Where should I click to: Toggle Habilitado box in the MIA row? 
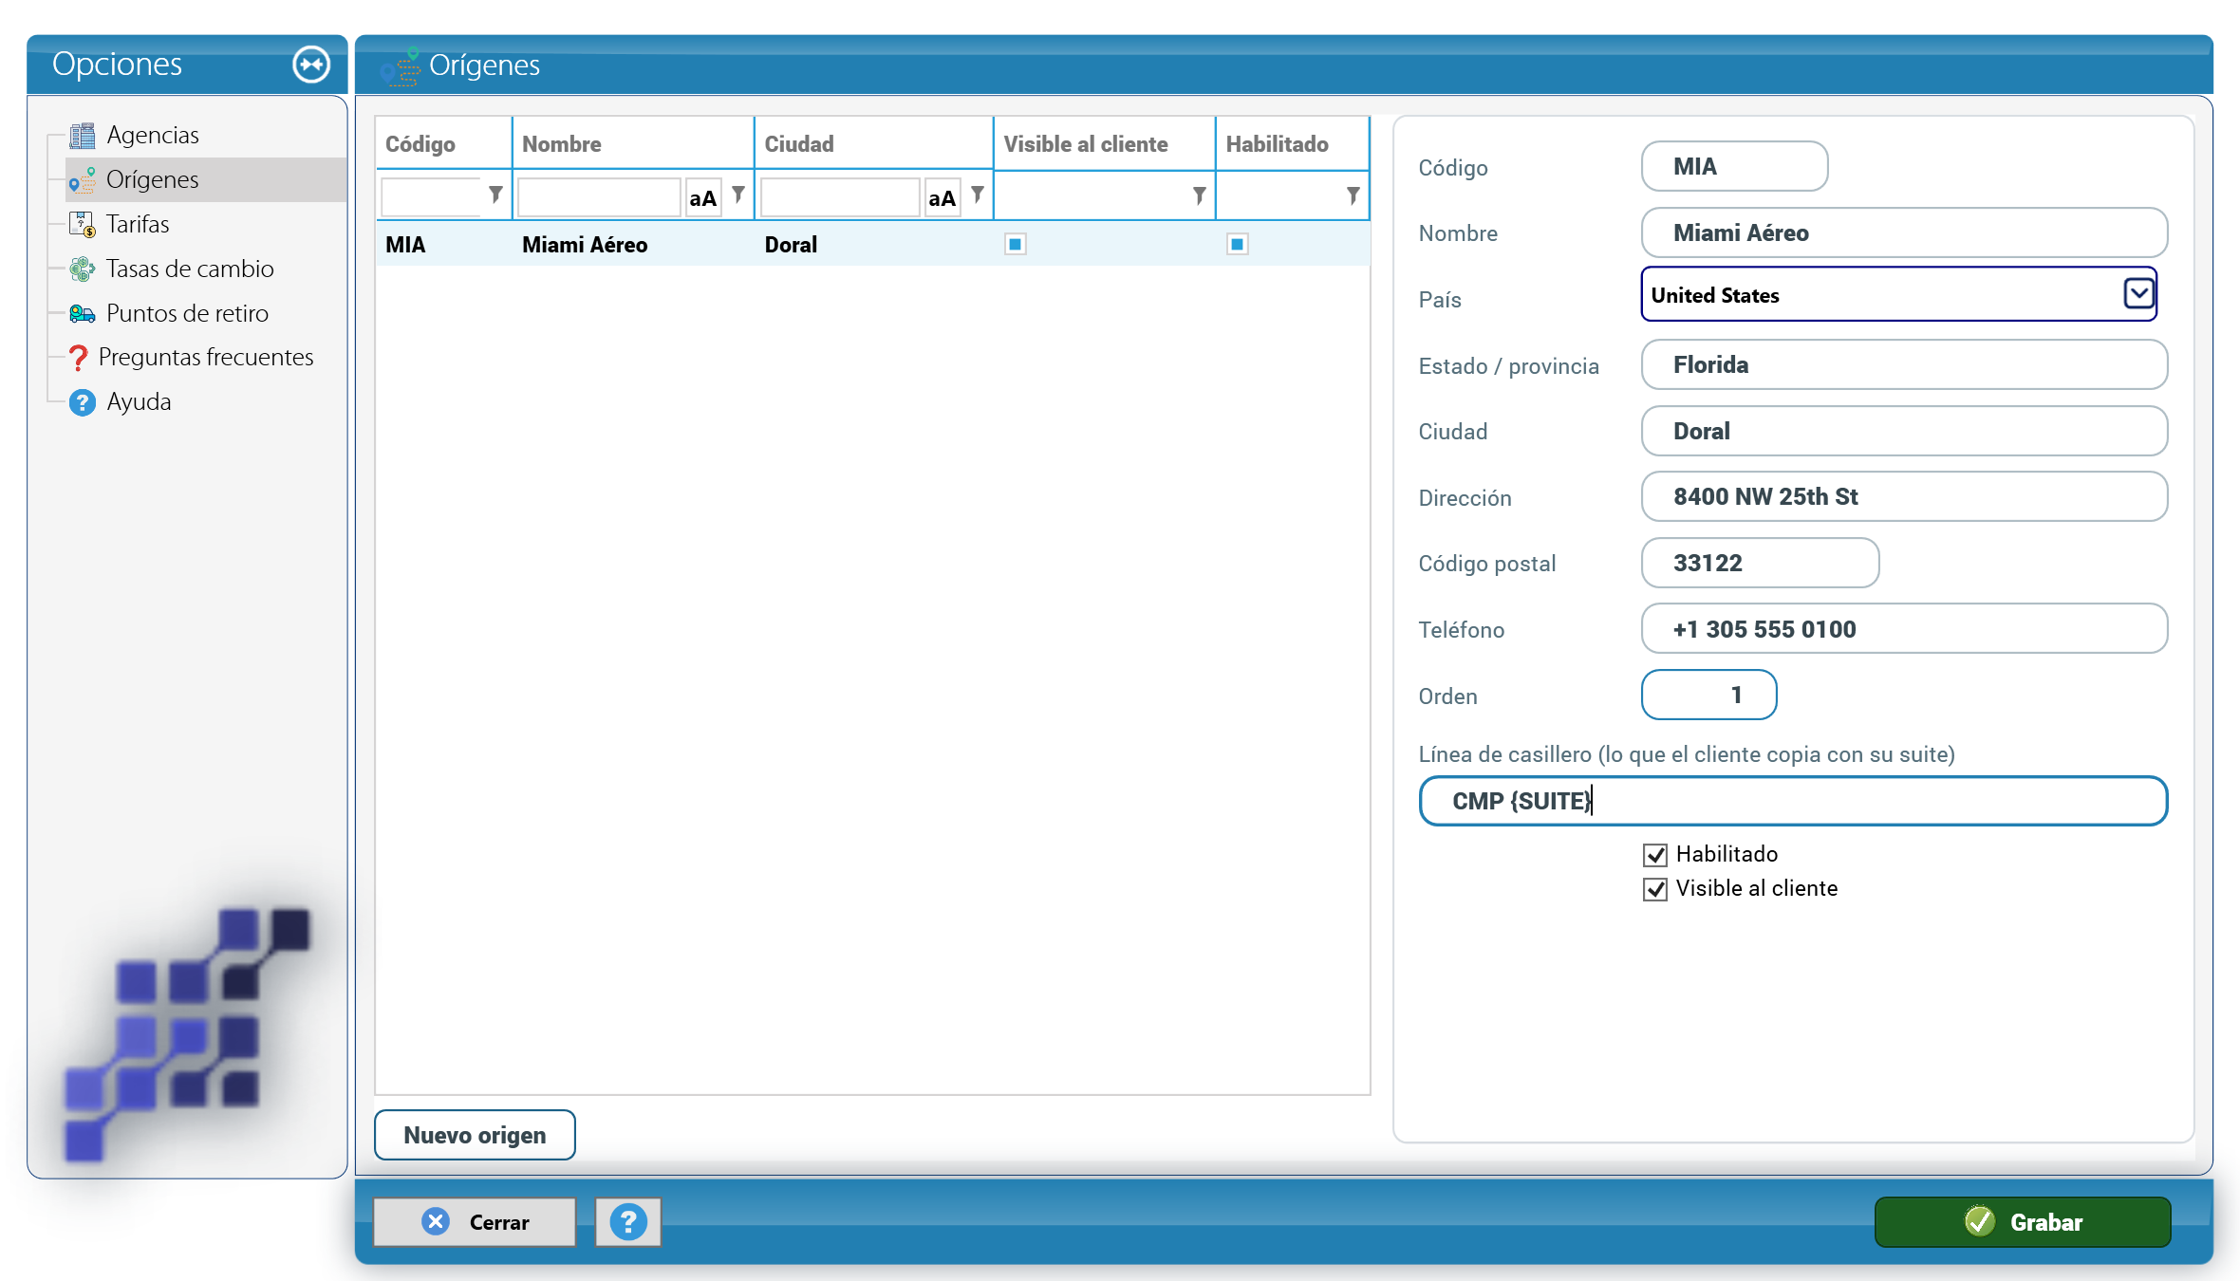click(x=1238, y=245)
